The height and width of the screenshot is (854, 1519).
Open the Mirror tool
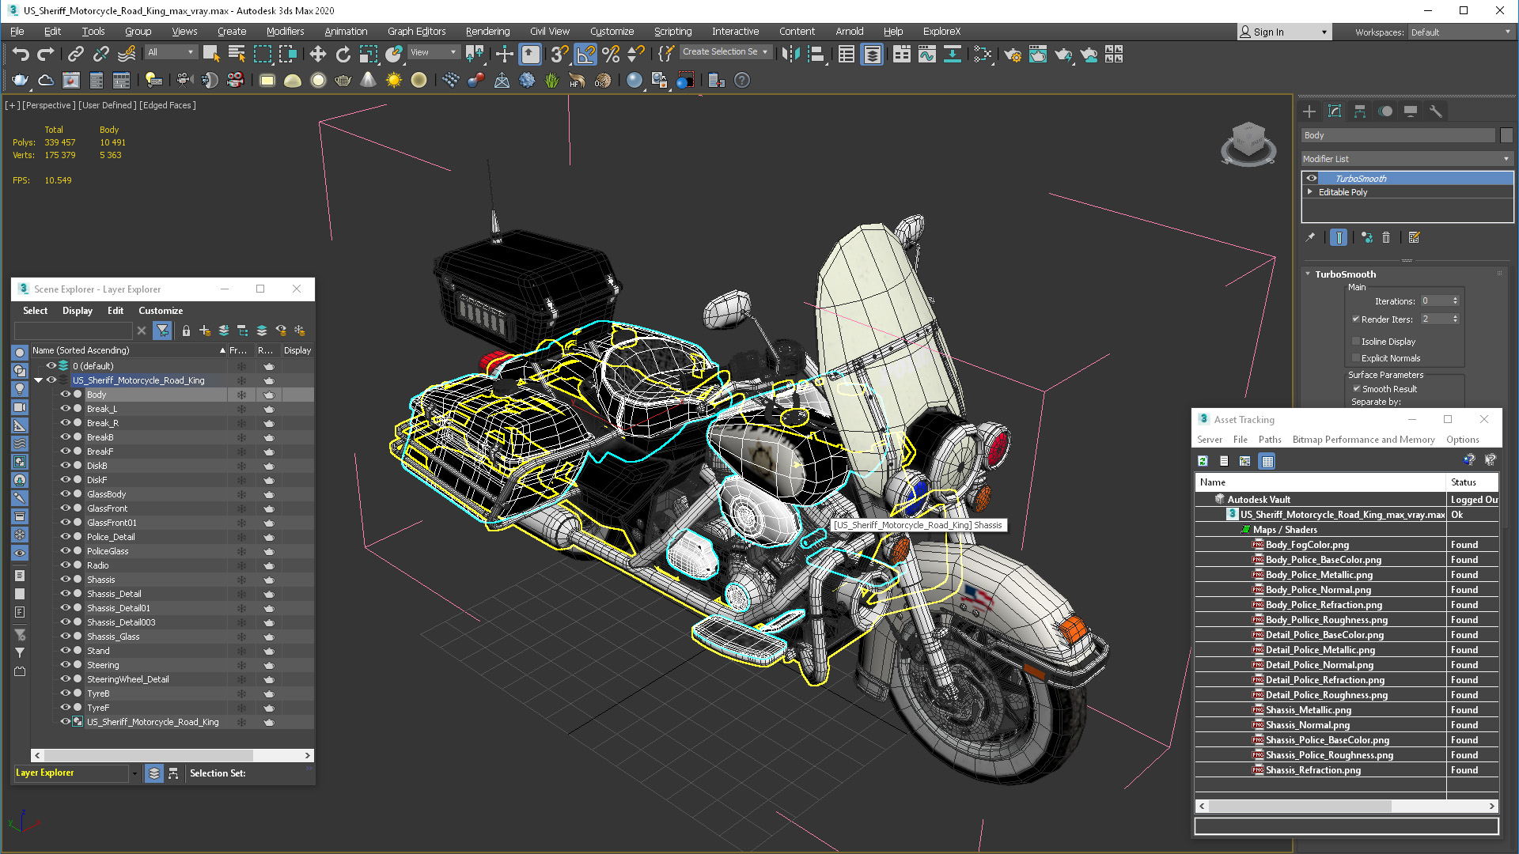click(790, 54)
